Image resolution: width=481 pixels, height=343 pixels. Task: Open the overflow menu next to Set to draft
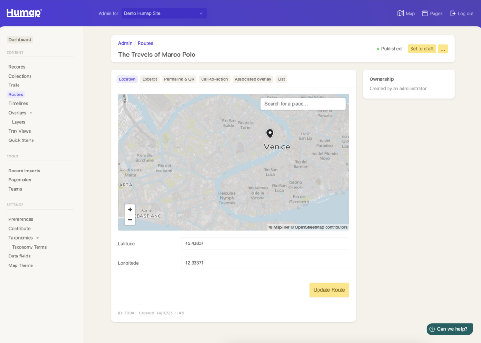442,48
